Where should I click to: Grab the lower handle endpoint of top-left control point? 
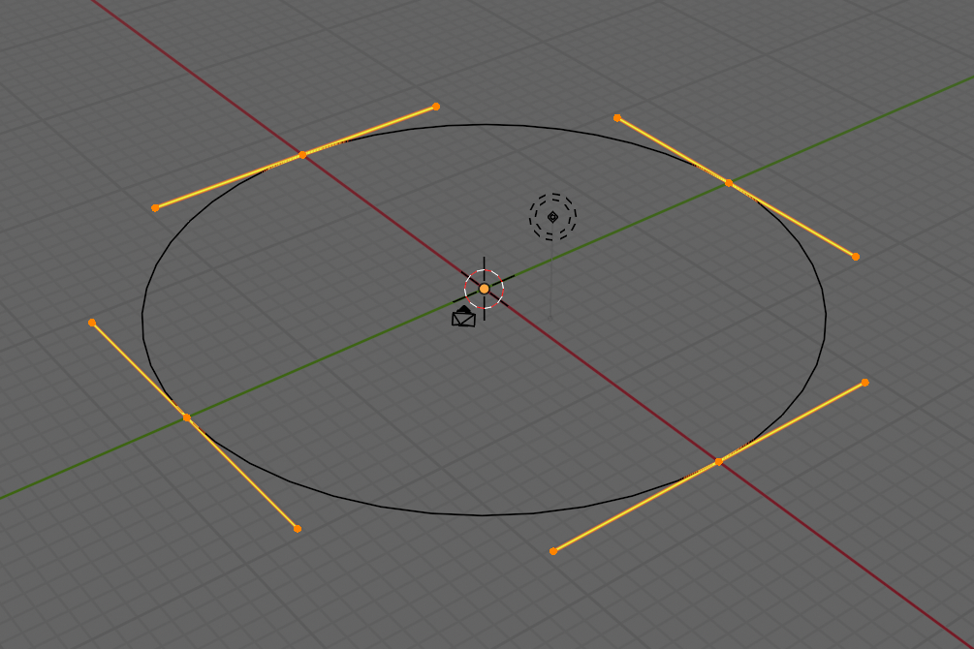click(155, 207)
